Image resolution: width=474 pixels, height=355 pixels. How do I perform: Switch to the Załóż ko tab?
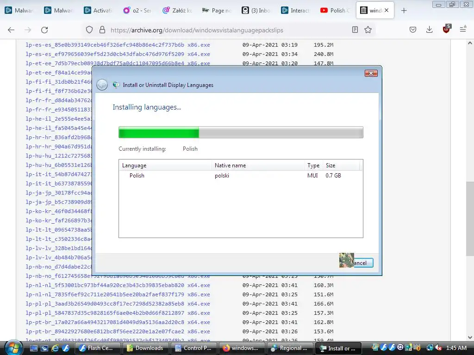(x=177, y=11)
